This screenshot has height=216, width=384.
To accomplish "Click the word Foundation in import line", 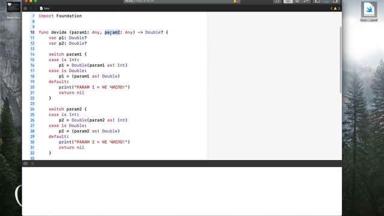I will (x=69, y=16).
